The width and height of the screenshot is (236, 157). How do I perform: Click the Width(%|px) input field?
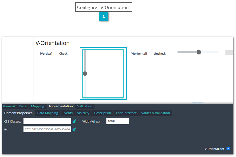coord(118,121)
